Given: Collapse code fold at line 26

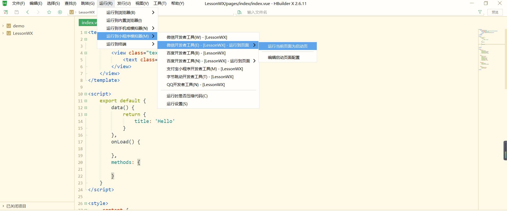Looking at the screenshot, I should click(x=86, y=203).
